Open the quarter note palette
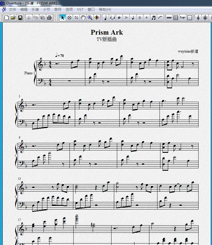The height and width of the screenshot is (245, 212). (x=105, y=18)
